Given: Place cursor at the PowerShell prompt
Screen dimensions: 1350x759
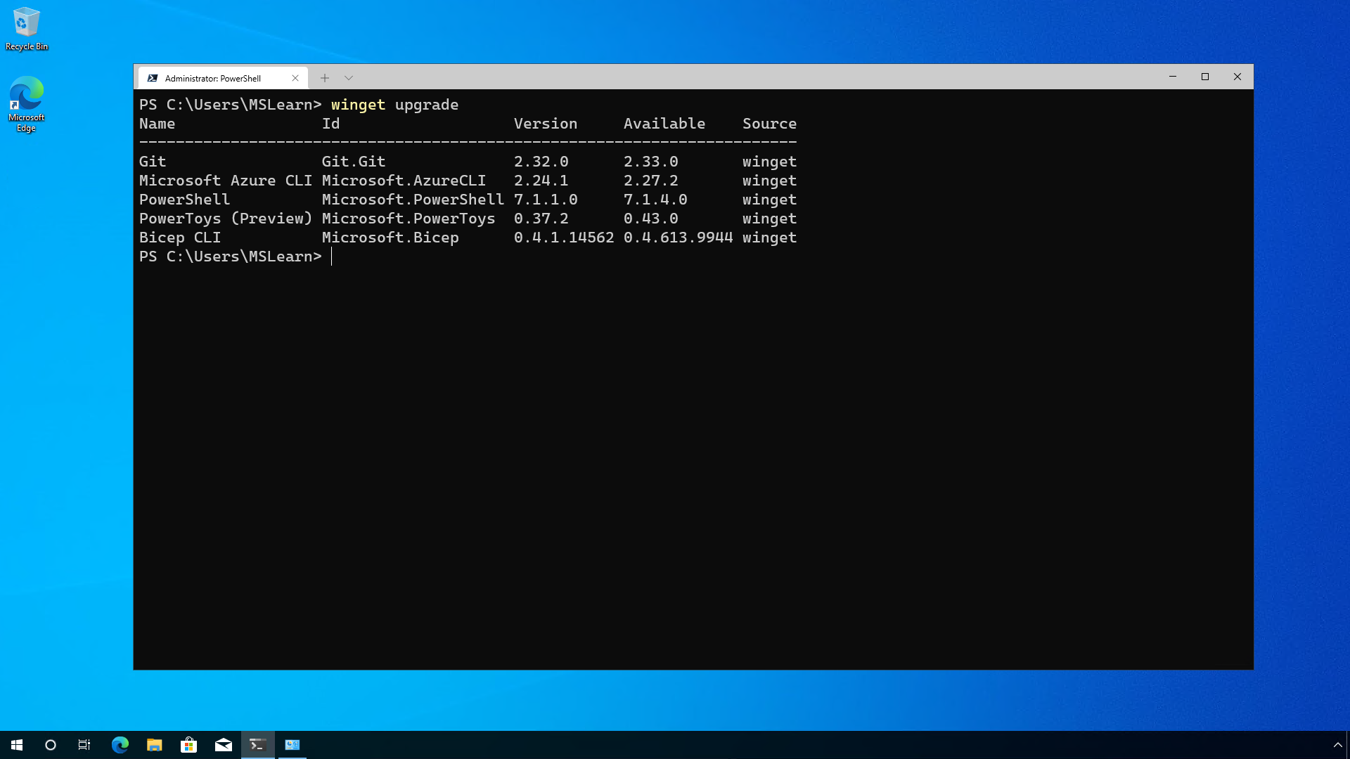Looking at the screenshot, I should pyautogui.click(x=330, y=257).
